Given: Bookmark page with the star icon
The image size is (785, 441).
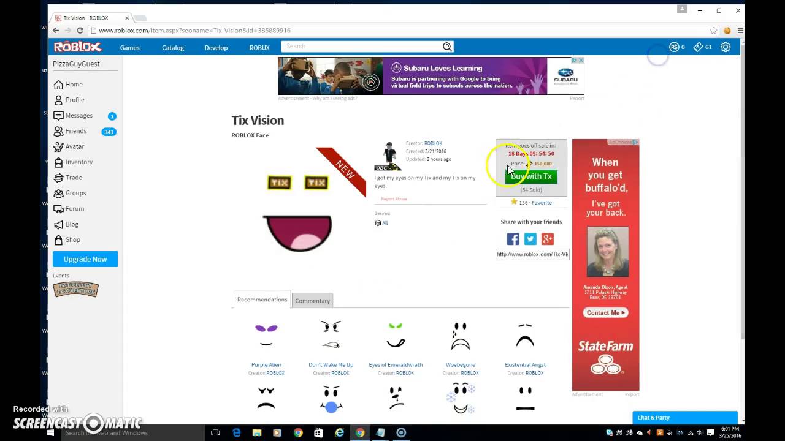Looking at the screenshot, I should point(713,31).
